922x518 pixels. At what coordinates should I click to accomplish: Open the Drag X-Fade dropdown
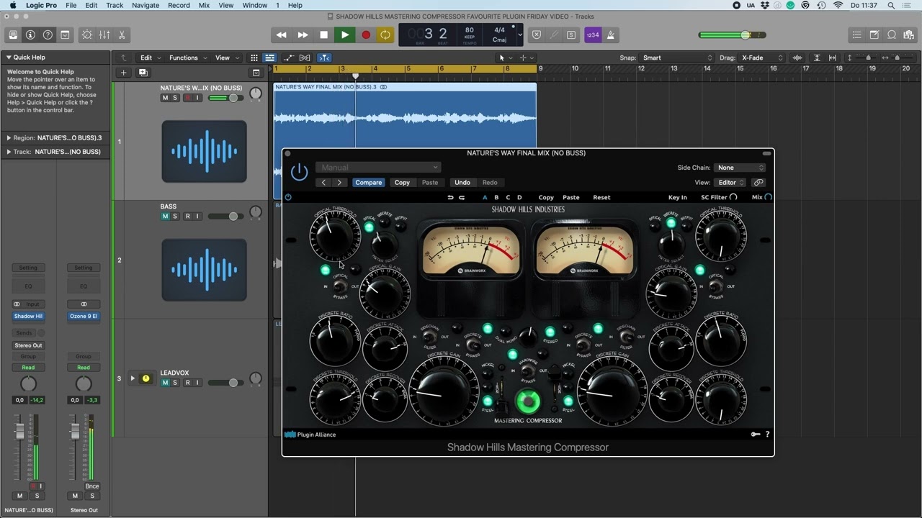click(x=762, y=58)
